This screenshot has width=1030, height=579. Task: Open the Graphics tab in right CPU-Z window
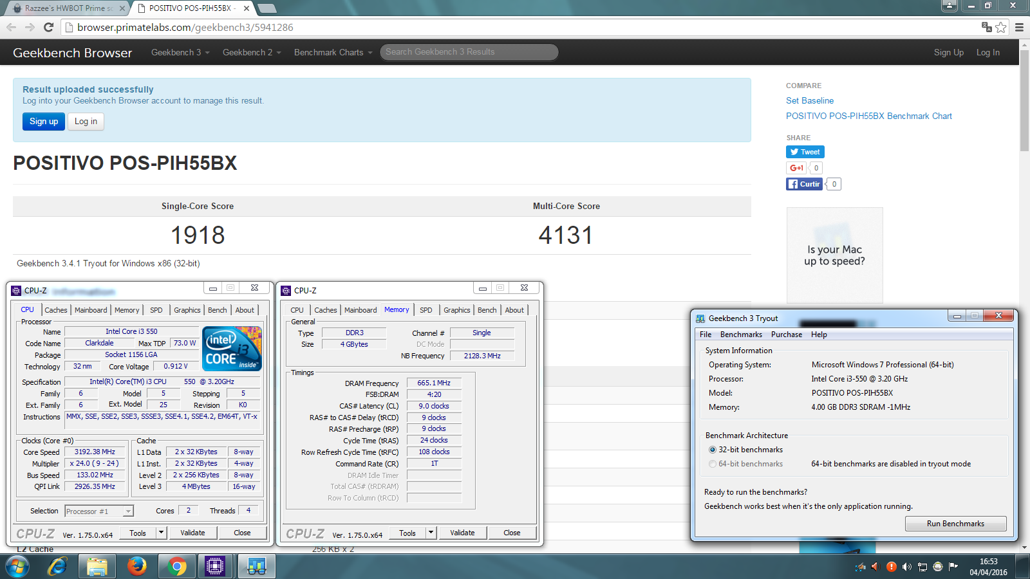coord(457,310)
